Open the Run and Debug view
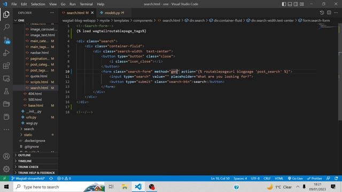Viewport: 342px width, 192px height. click(x=6, y=53)
